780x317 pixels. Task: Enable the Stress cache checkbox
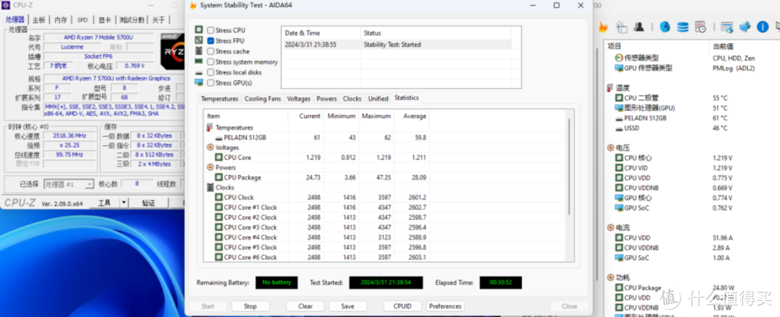[x=211, y=51]
